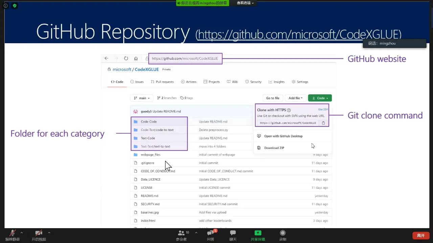Open the README.md file

[150, 196]
